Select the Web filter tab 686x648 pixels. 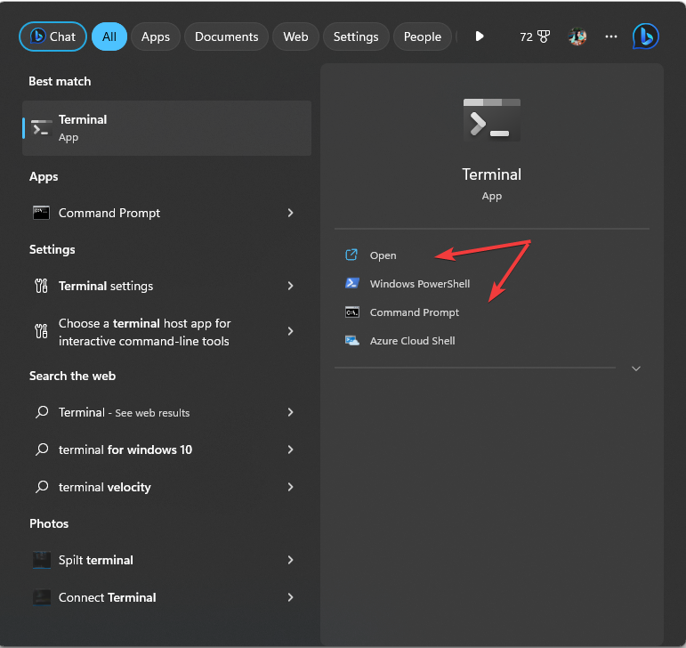click(x=295, y=36)
